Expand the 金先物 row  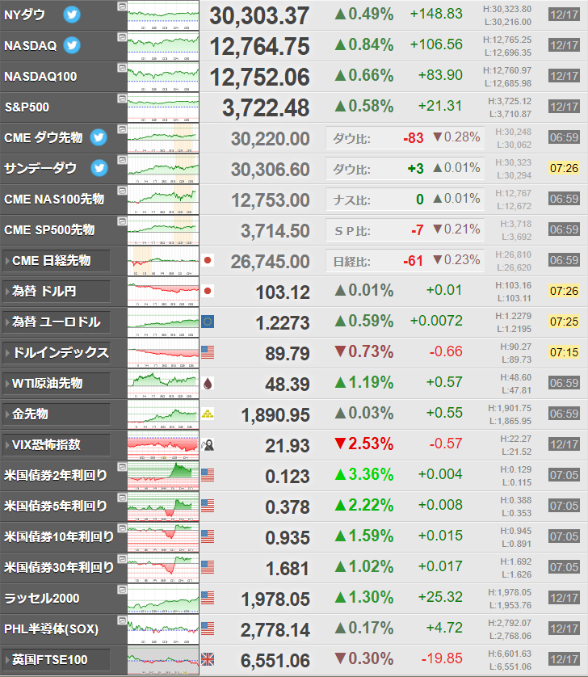56,414
